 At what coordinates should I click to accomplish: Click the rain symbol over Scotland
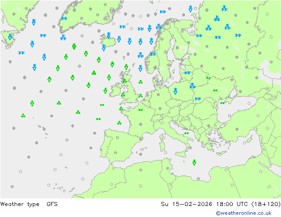click(125, 81)
